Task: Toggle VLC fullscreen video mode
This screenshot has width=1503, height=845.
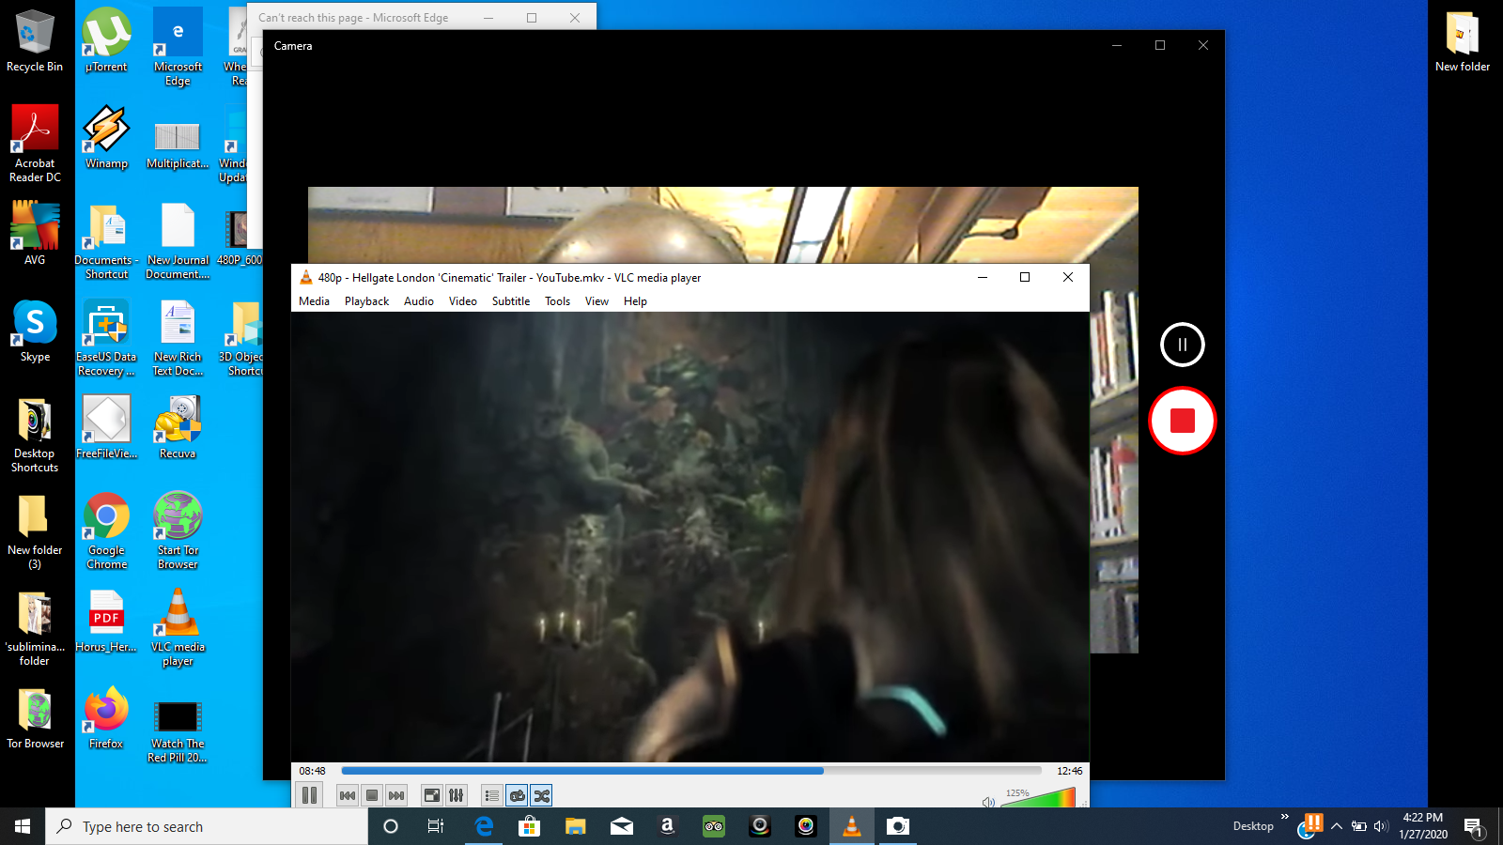Action: (432, 795)
